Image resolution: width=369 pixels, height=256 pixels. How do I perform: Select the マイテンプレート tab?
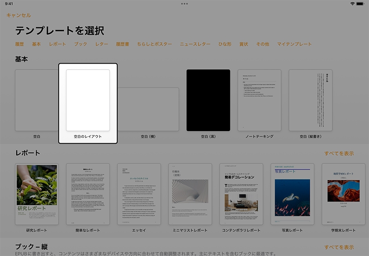(294, 44)
